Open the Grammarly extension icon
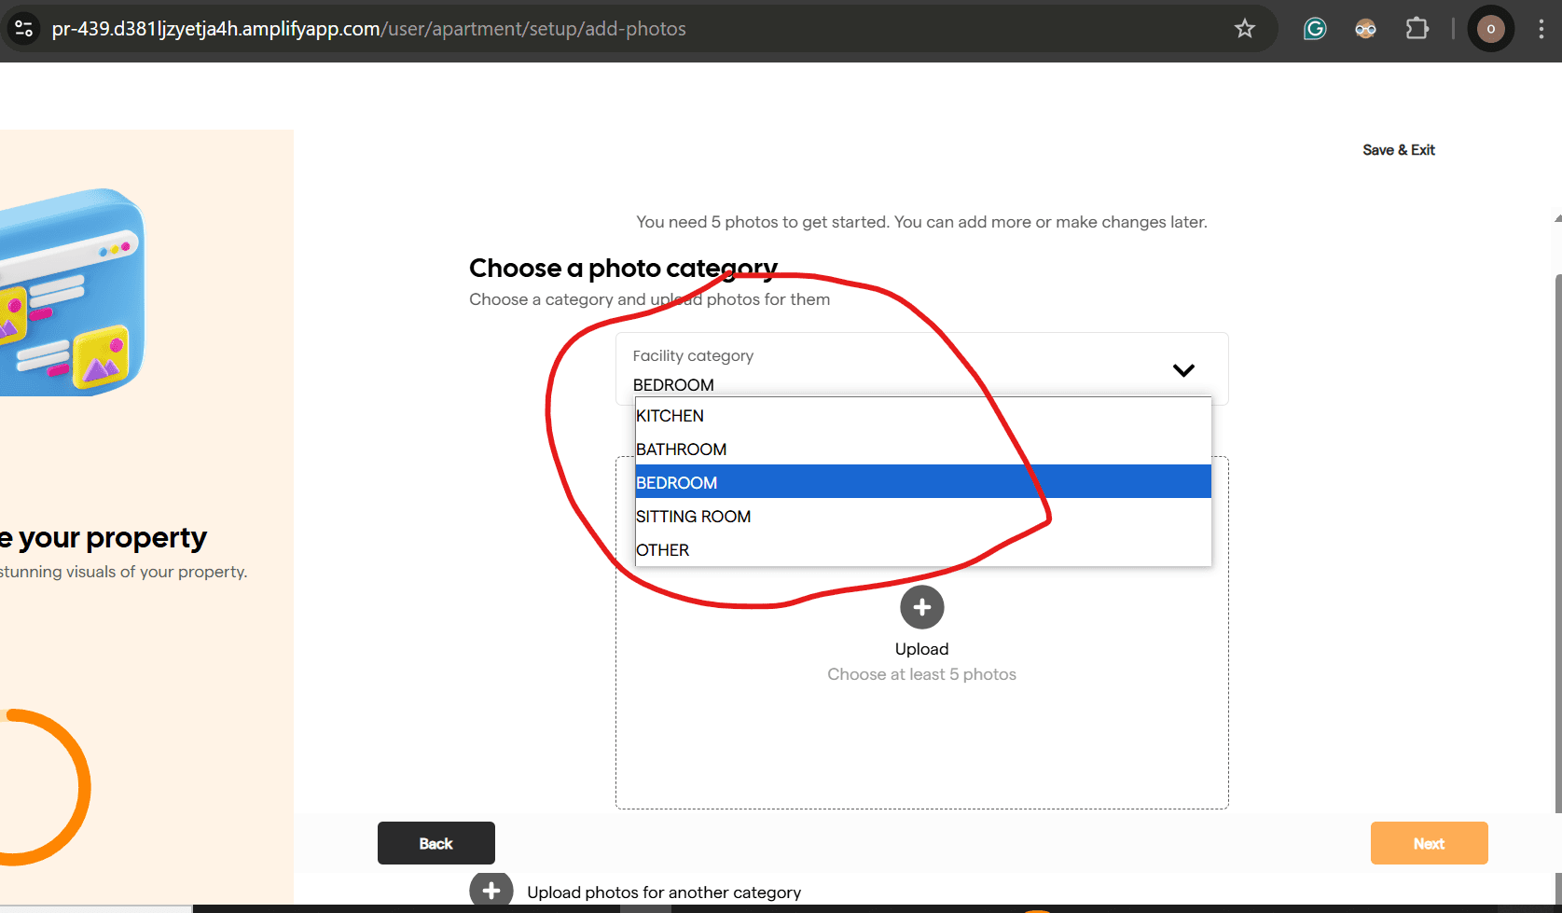 (1315, 29)
